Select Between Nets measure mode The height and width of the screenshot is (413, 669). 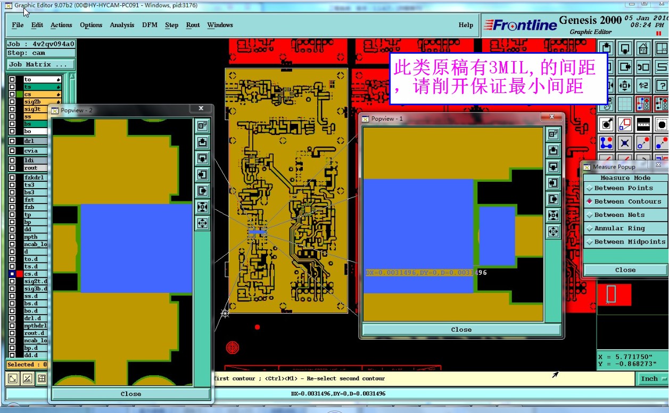click(x=625, y=215)
